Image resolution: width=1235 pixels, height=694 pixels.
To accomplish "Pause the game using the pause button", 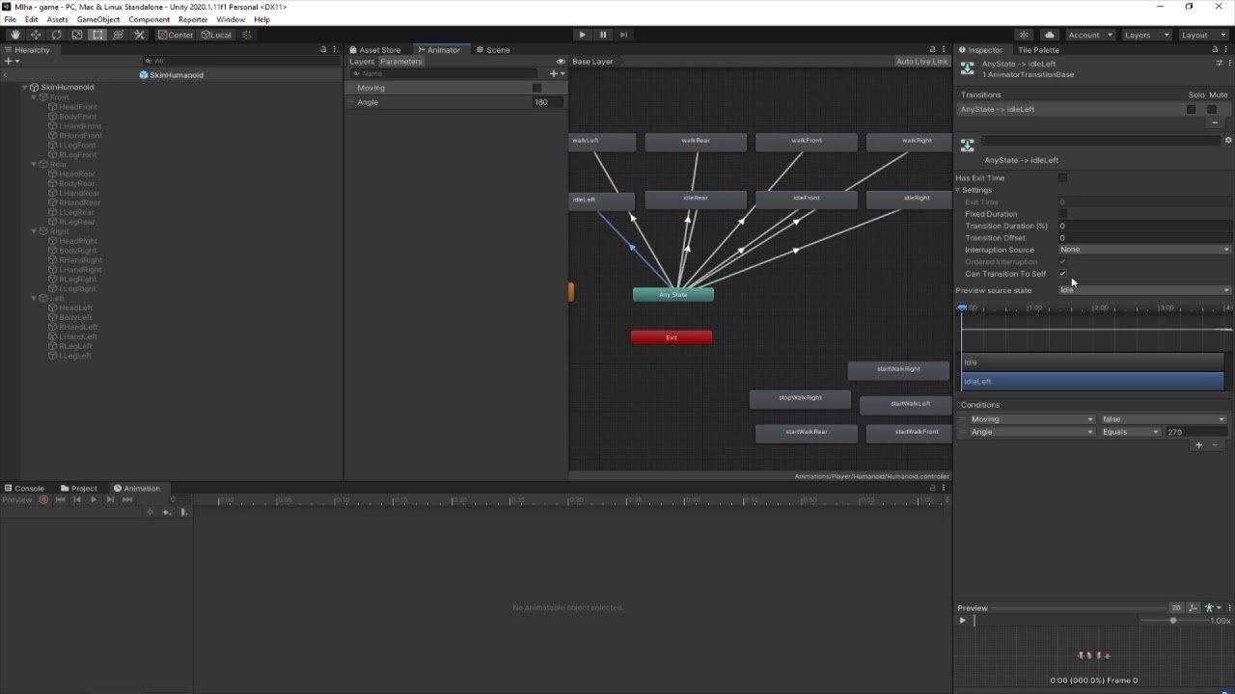I will [603, 35].
